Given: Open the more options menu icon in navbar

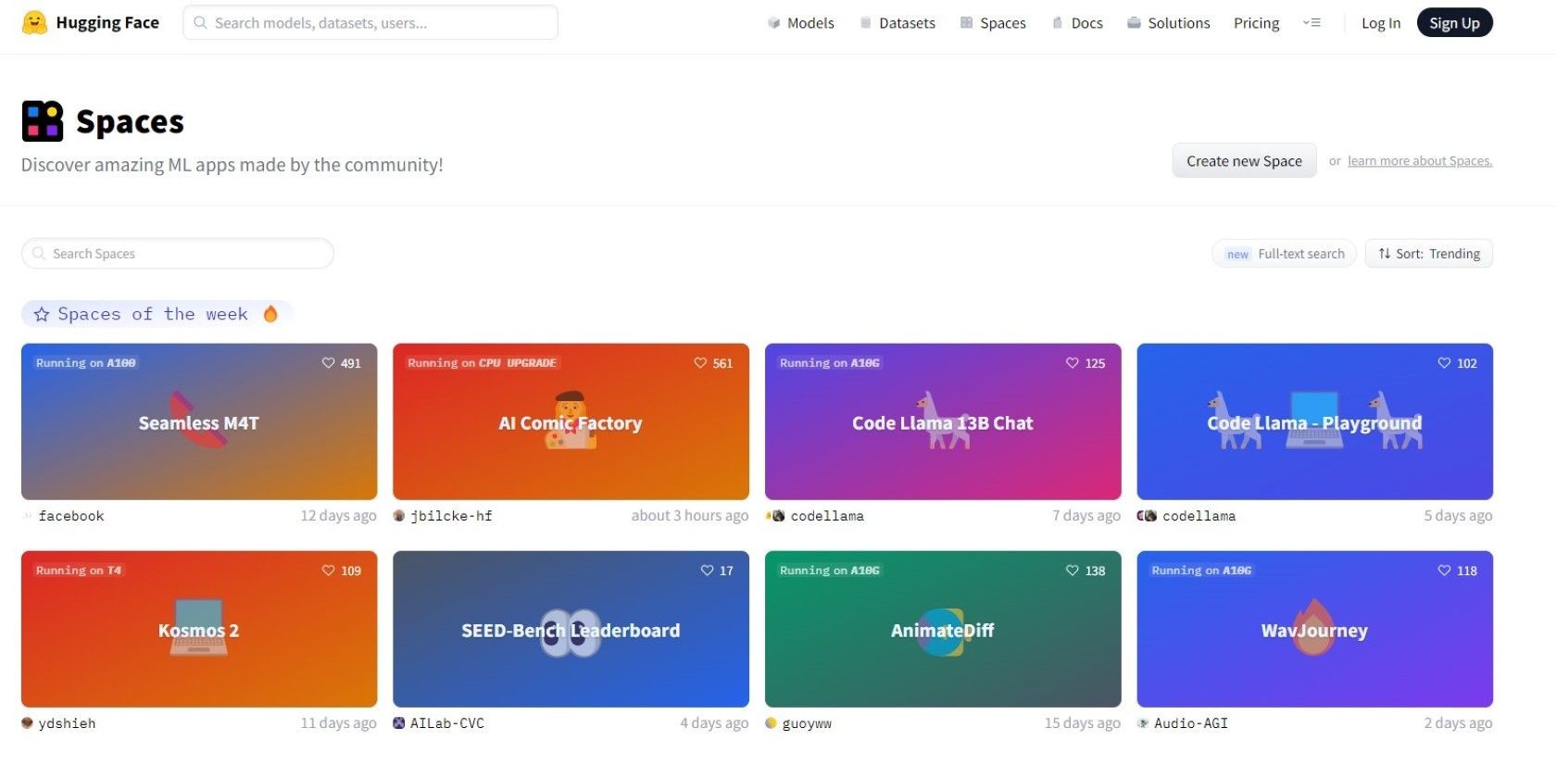Looking at the screenshot, I should point(1311,23).
